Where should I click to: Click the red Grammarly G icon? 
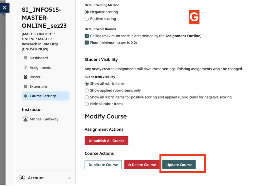pyautogui.click(x=194, y=17)
